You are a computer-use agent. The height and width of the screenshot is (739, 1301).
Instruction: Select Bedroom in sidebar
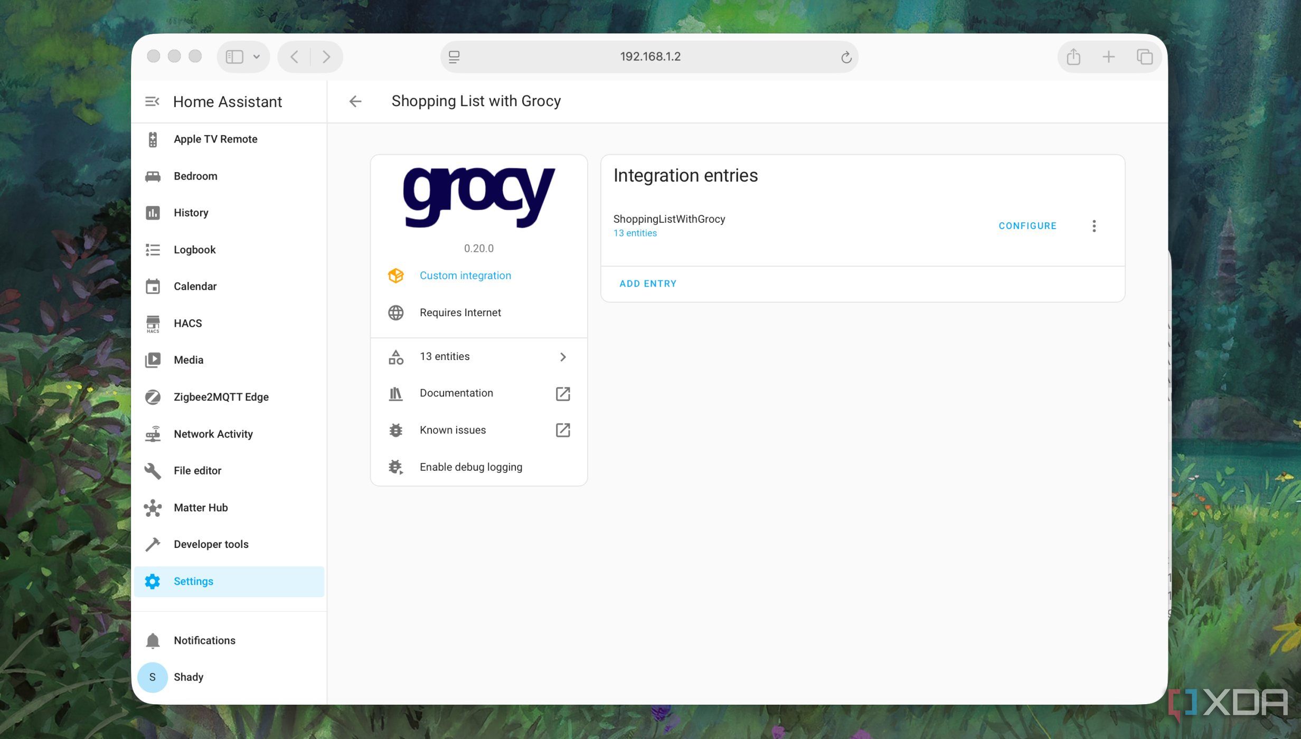(x=229, y=176)
